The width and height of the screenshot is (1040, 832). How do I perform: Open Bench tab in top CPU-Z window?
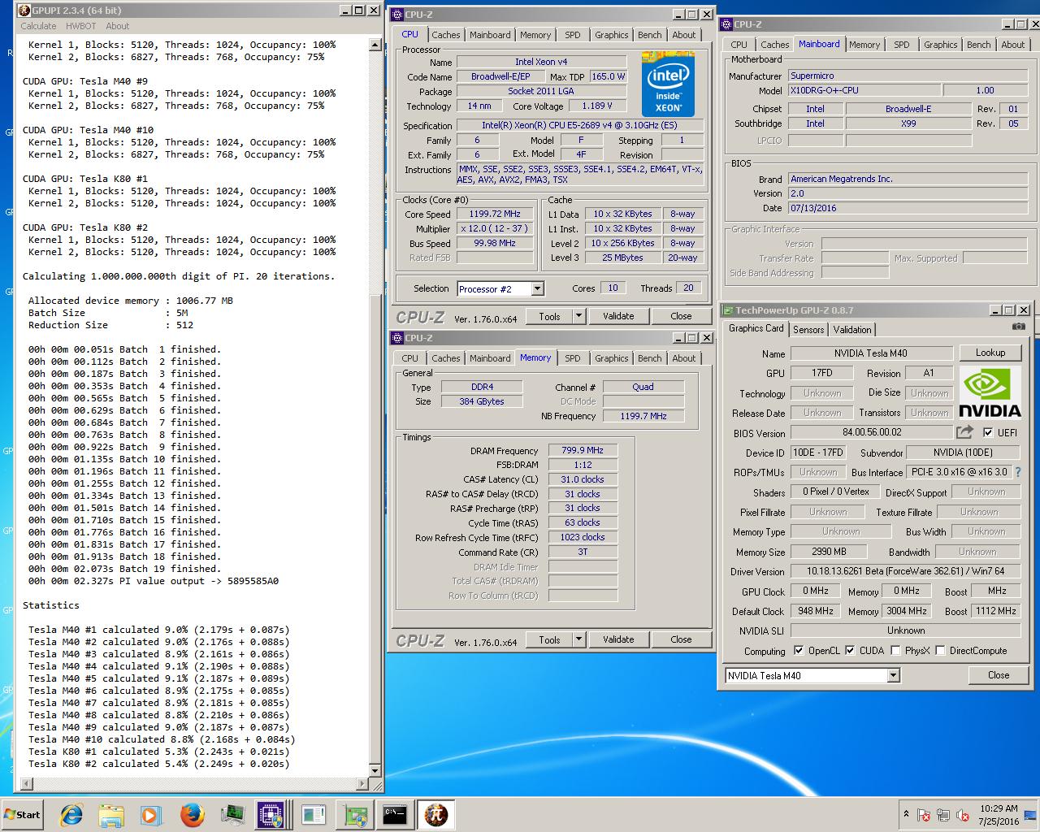649,35
